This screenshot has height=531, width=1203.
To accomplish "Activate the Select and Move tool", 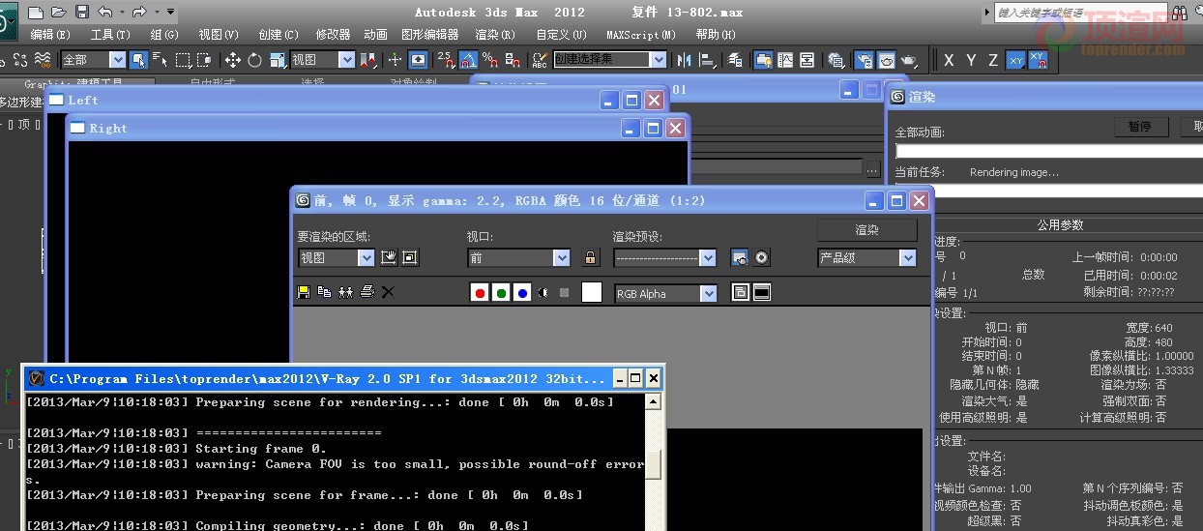I will pyautogui.click(x=233, y=59).
